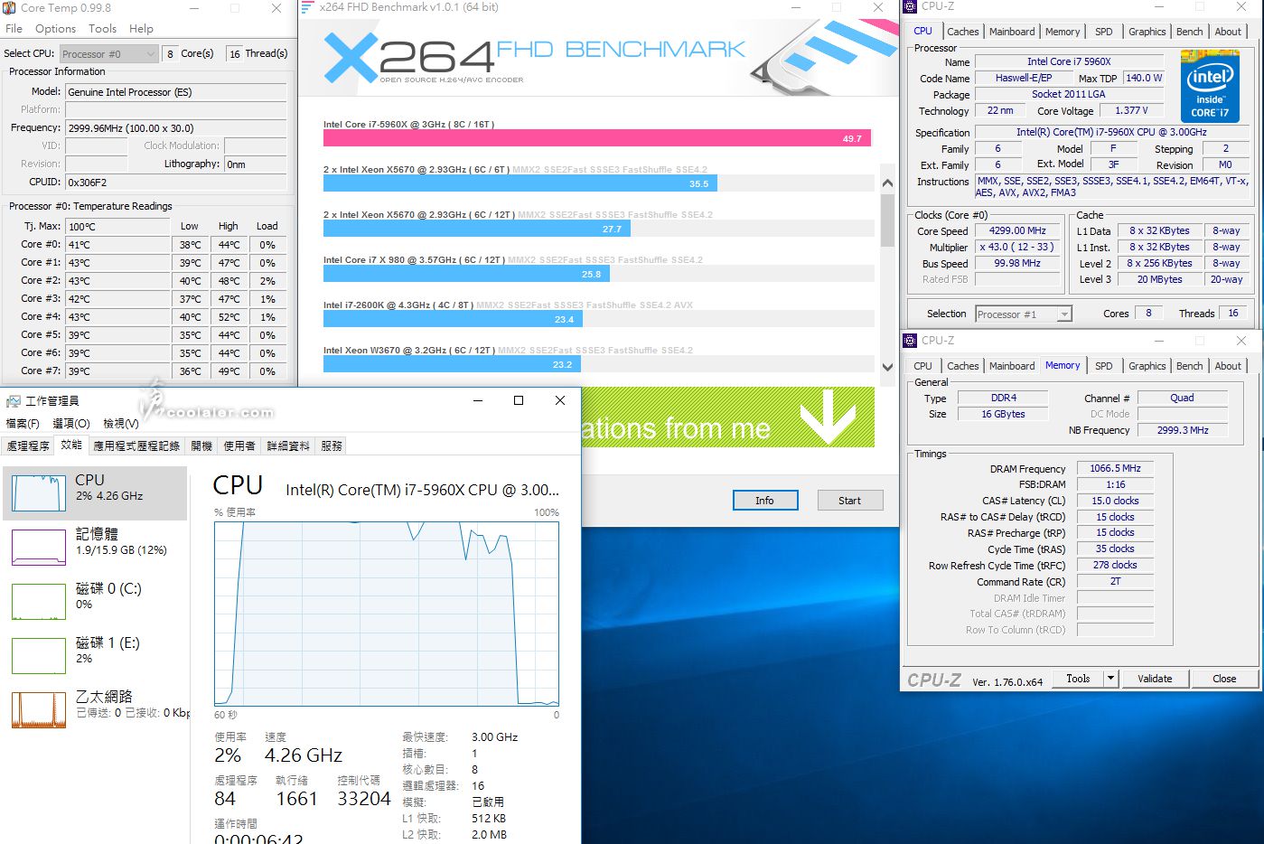1264x844 pixels.
Task: Click the pink i7-5960X result bar 49.7
Action: click(x=597, y=138)
